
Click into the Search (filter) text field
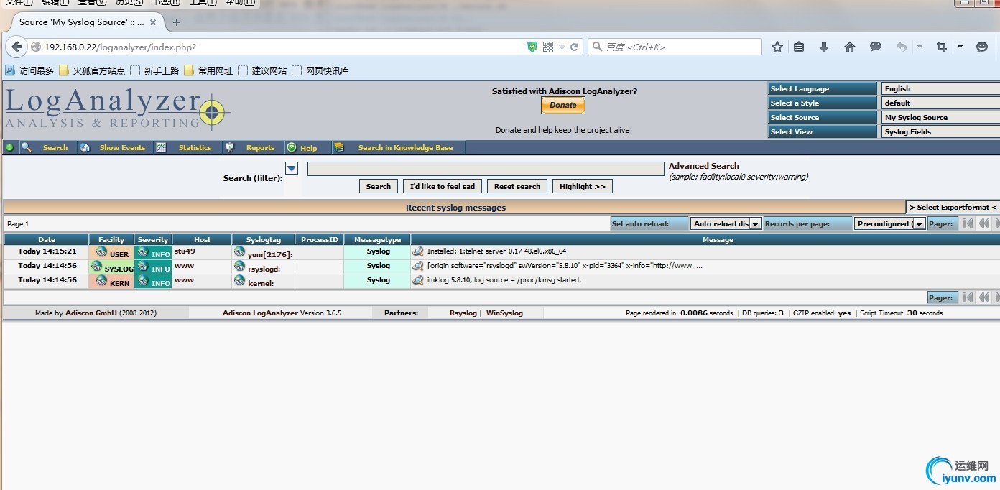click(x=486, y=169)
